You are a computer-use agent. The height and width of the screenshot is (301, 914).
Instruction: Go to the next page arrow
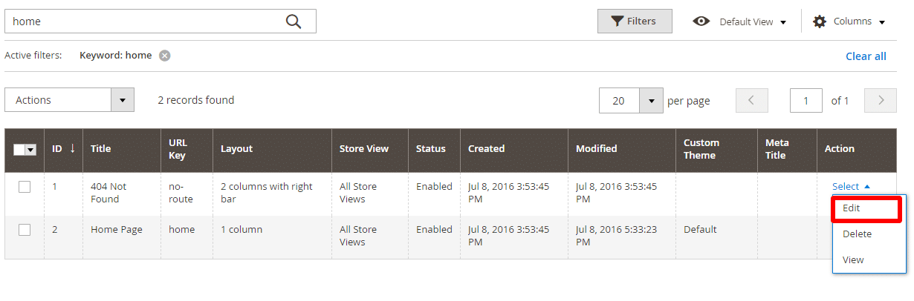(881, 101)
